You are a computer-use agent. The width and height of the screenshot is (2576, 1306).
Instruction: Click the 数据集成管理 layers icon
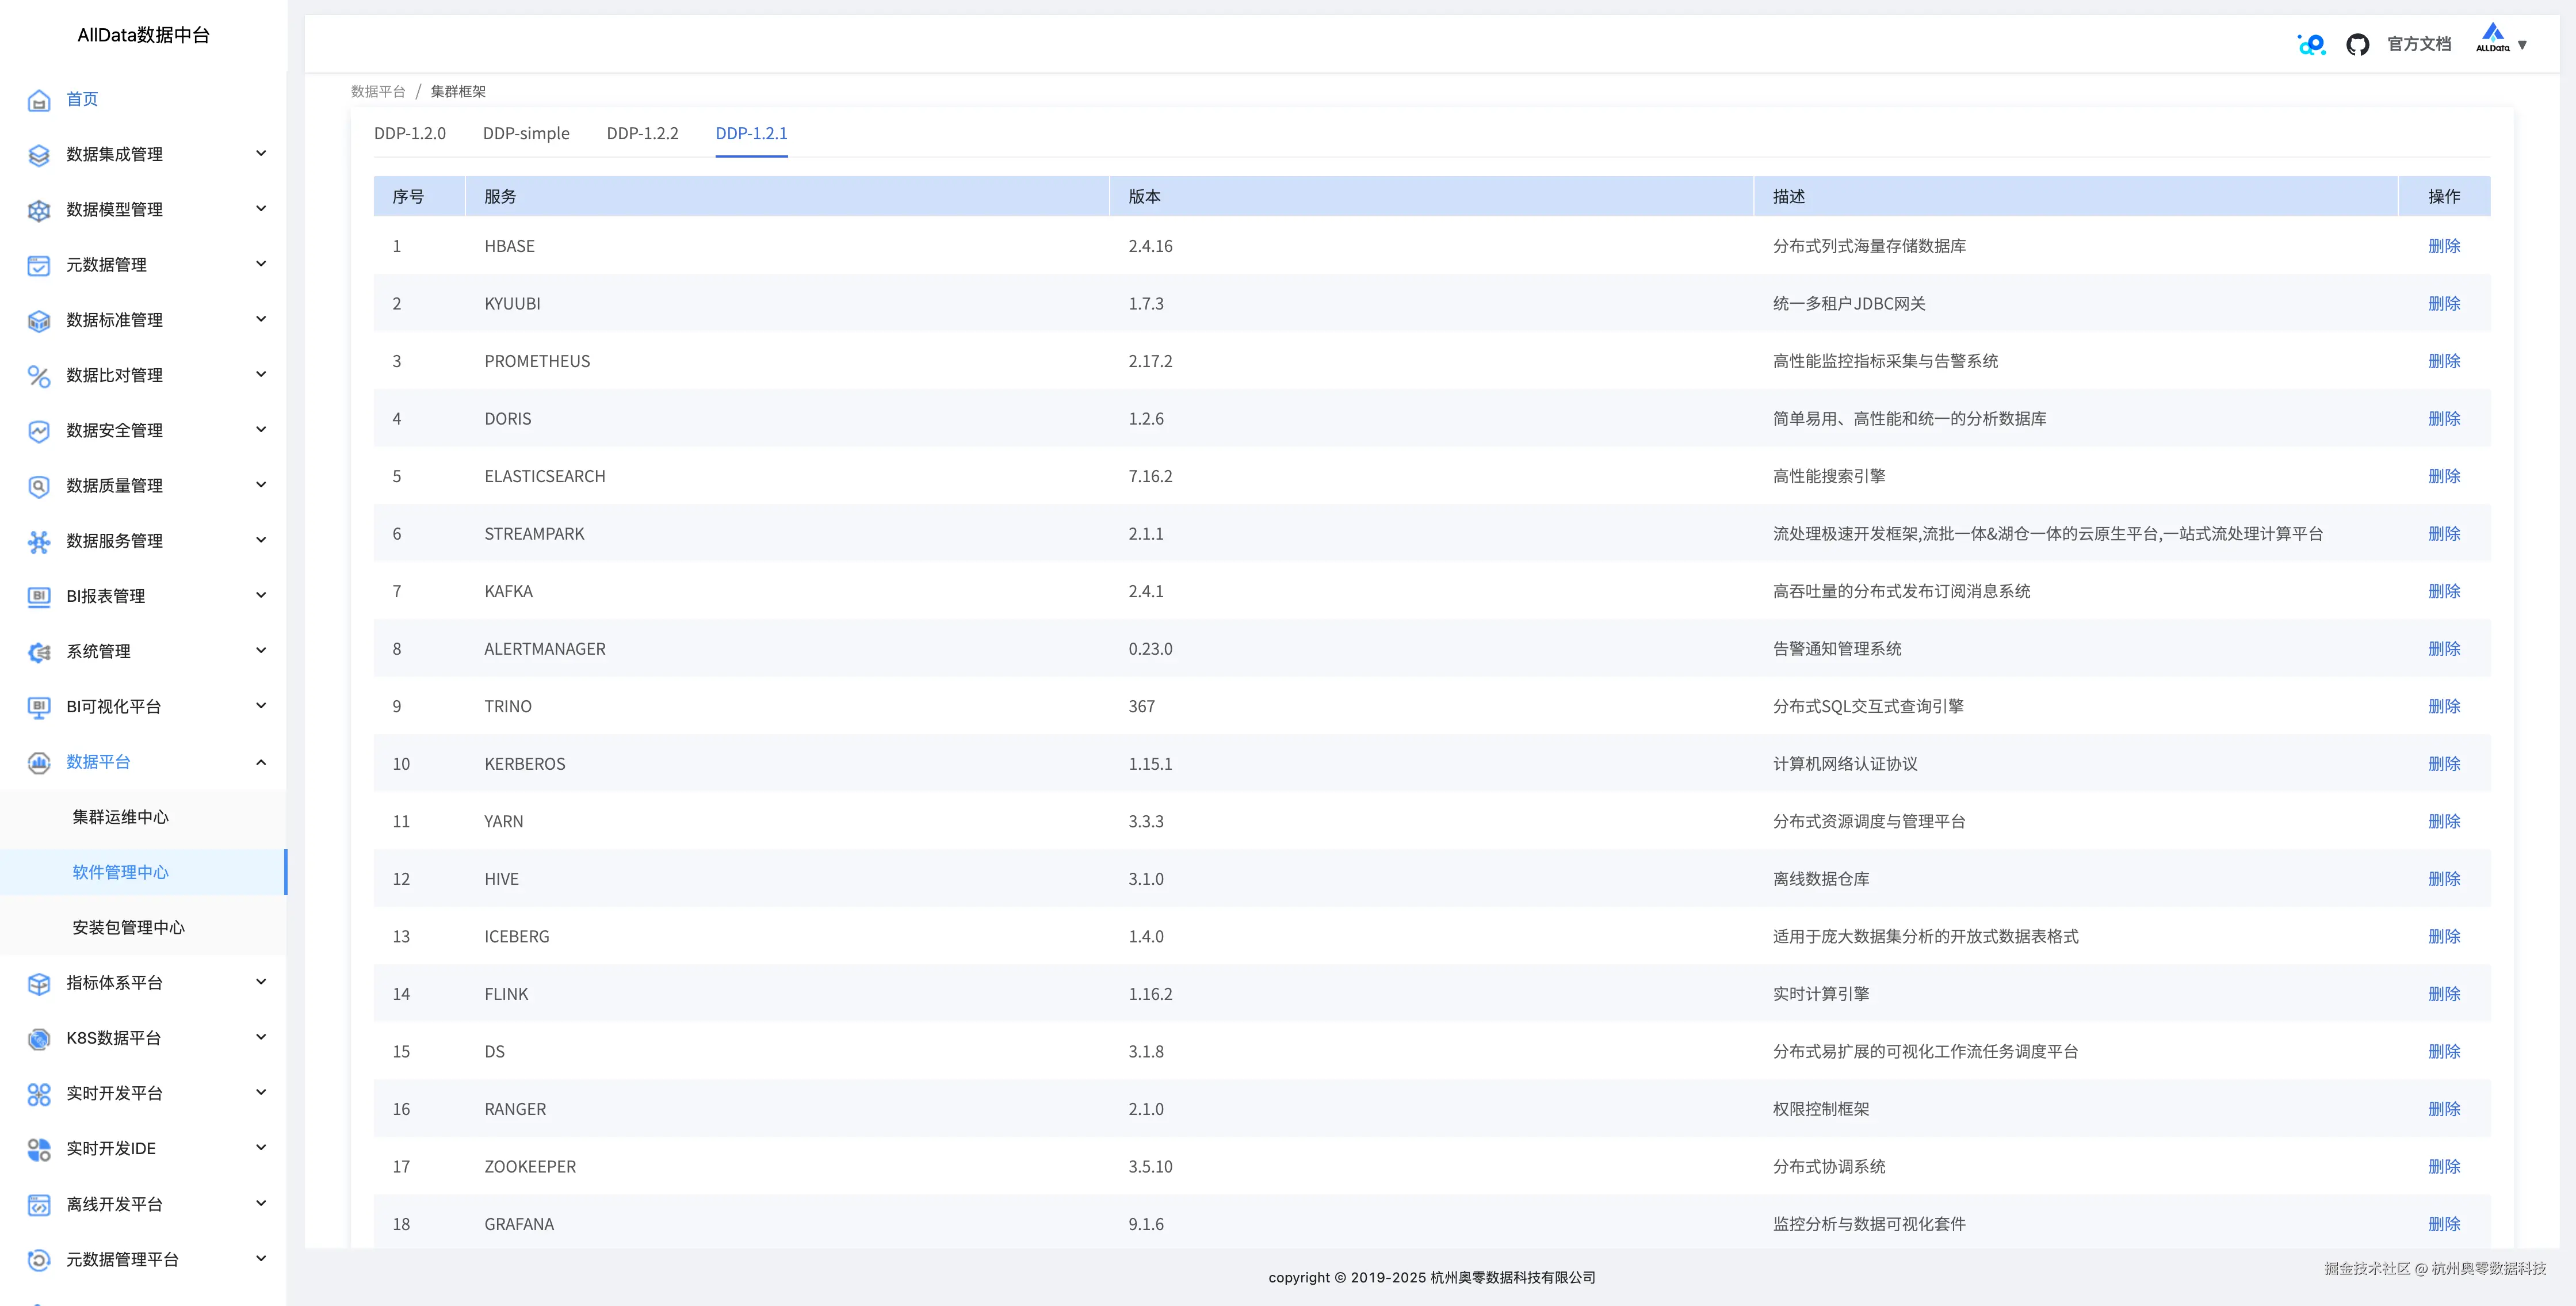click(x=39, y=155)
